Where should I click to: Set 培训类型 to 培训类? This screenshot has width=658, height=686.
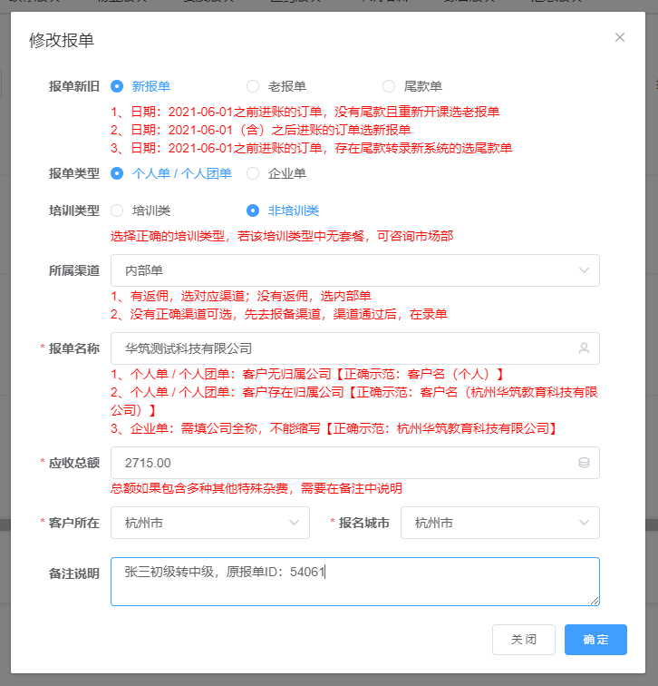tap(117, 211)
